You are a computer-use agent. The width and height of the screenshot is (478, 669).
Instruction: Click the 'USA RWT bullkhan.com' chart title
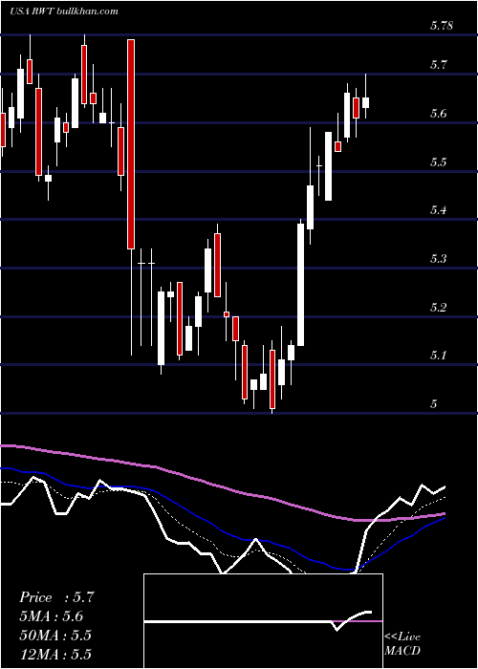click(64, 11)
